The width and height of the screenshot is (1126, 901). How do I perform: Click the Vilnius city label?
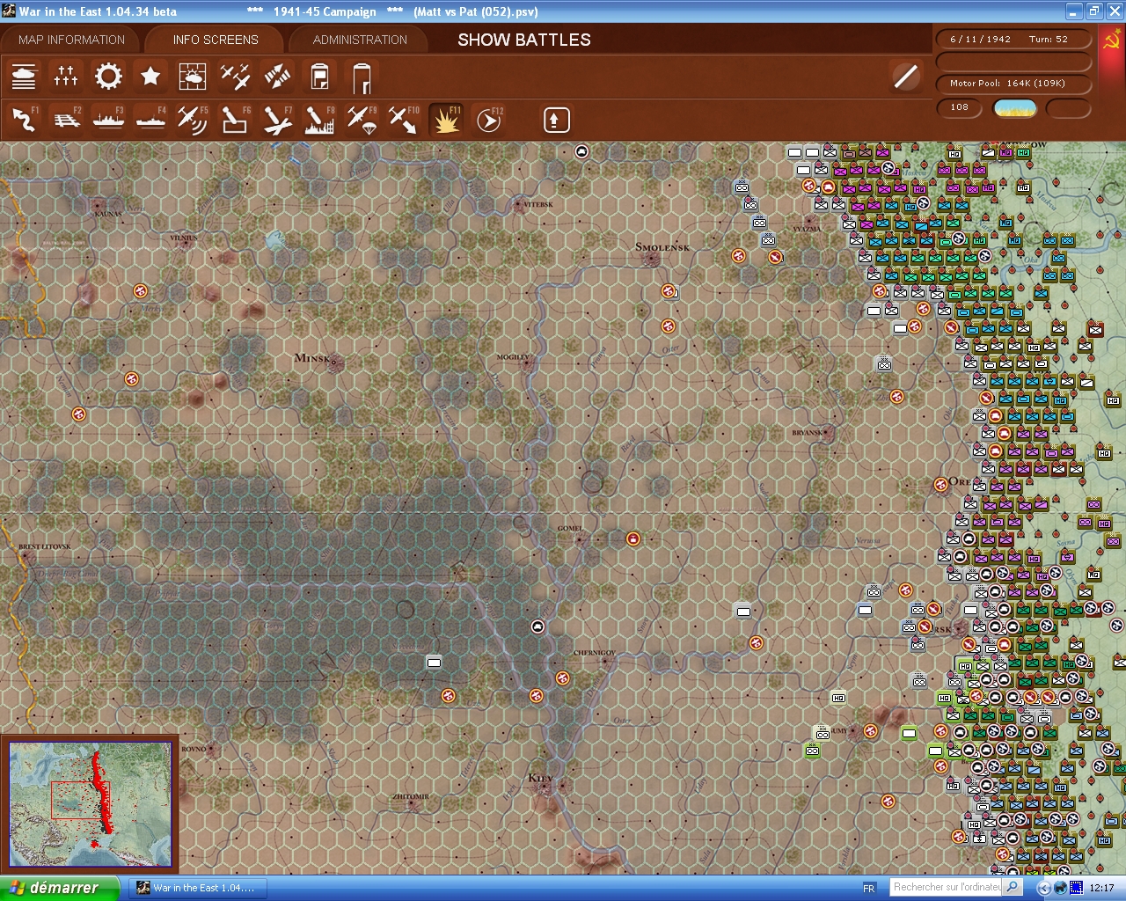tap(184, 238)
